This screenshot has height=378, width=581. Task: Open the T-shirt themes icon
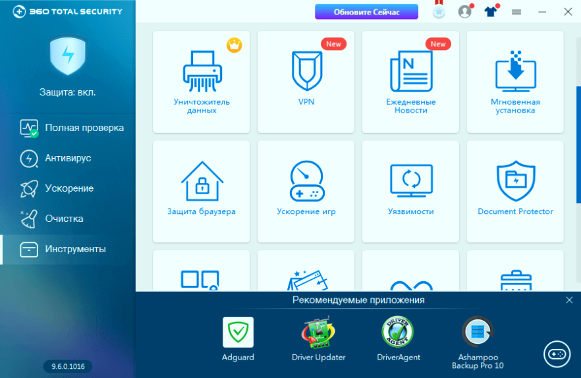click(491, 11)
